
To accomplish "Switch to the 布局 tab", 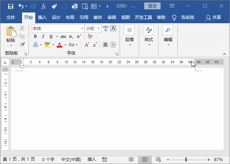I will coord(70,18).
